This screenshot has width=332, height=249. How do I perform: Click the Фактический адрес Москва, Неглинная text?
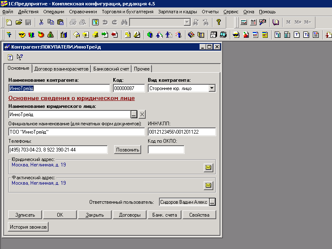coord(39,183)
